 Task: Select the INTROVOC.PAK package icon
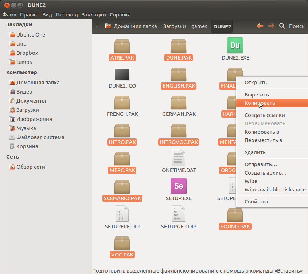click(178, 131)
